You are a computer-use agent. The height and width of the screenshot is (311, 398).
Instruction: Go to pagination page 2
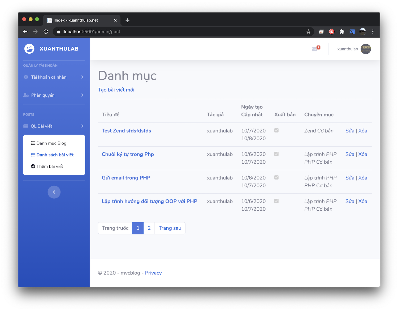pyautogui.click(x=149, y=228)
